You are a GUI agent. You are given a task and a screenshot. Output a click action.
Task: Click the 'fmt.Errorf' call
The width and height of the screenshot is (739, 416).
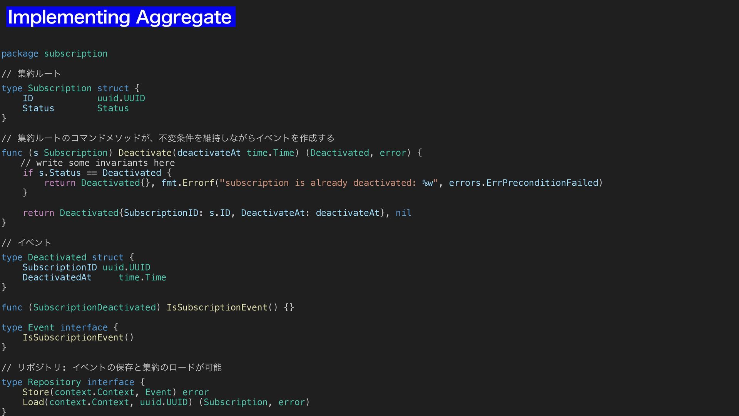pos(187,183)
